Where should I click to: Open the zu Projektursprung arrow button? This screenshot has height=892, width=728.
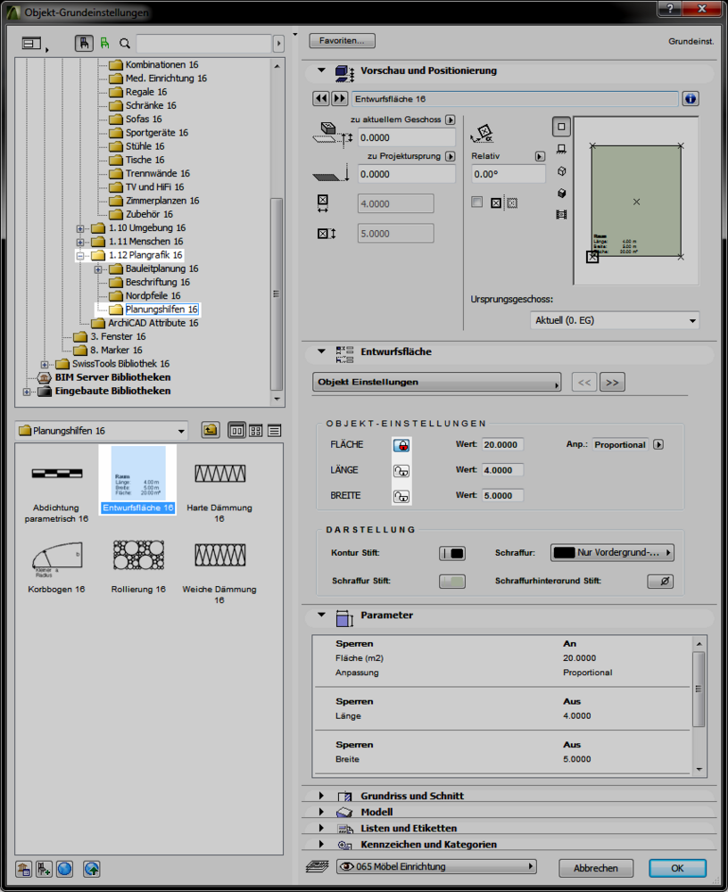pyautogui.click(x=451, y=156)
